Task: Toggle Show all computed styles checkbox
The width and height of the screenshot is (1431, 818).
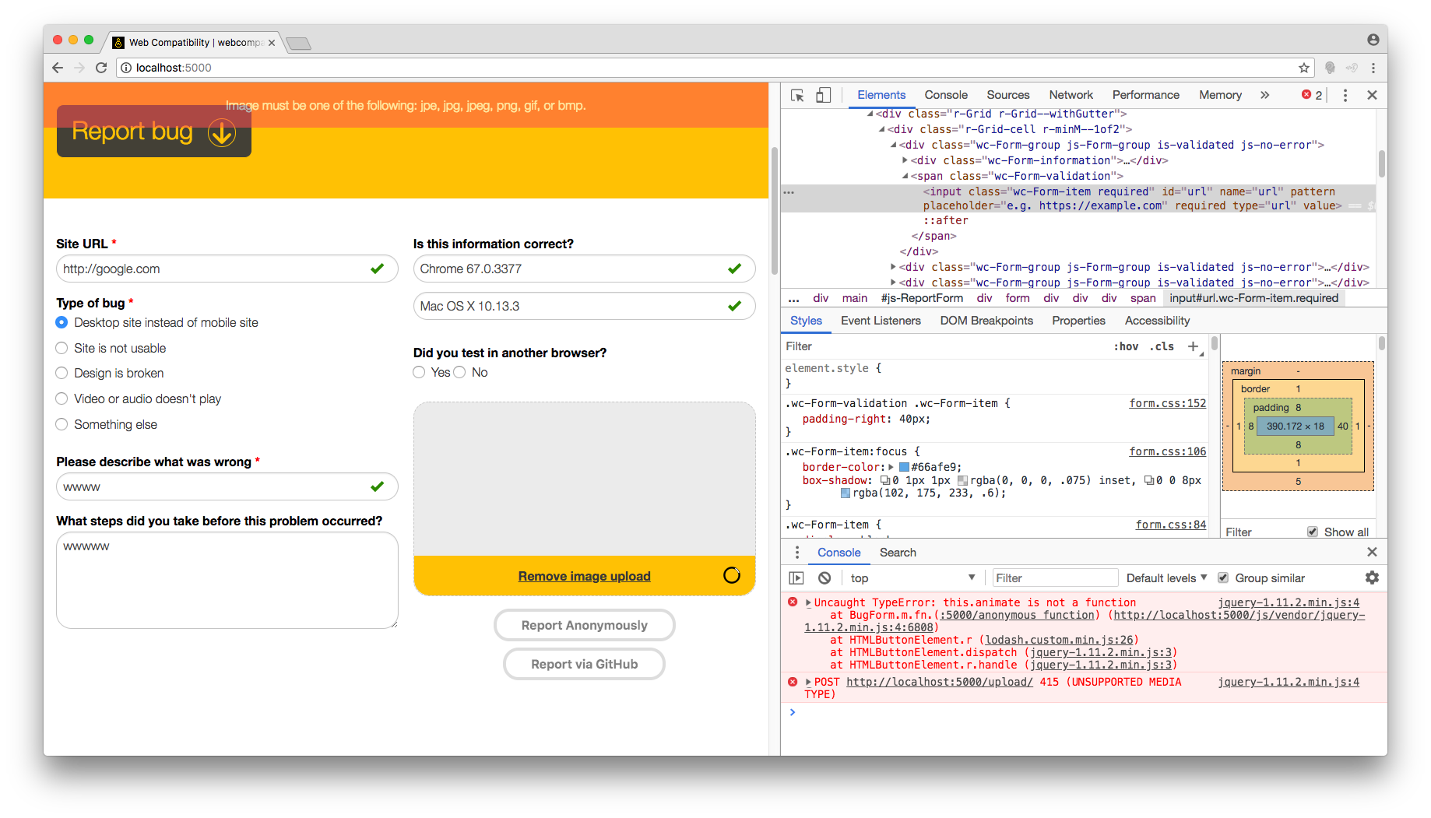Action: click(1313, 532)
